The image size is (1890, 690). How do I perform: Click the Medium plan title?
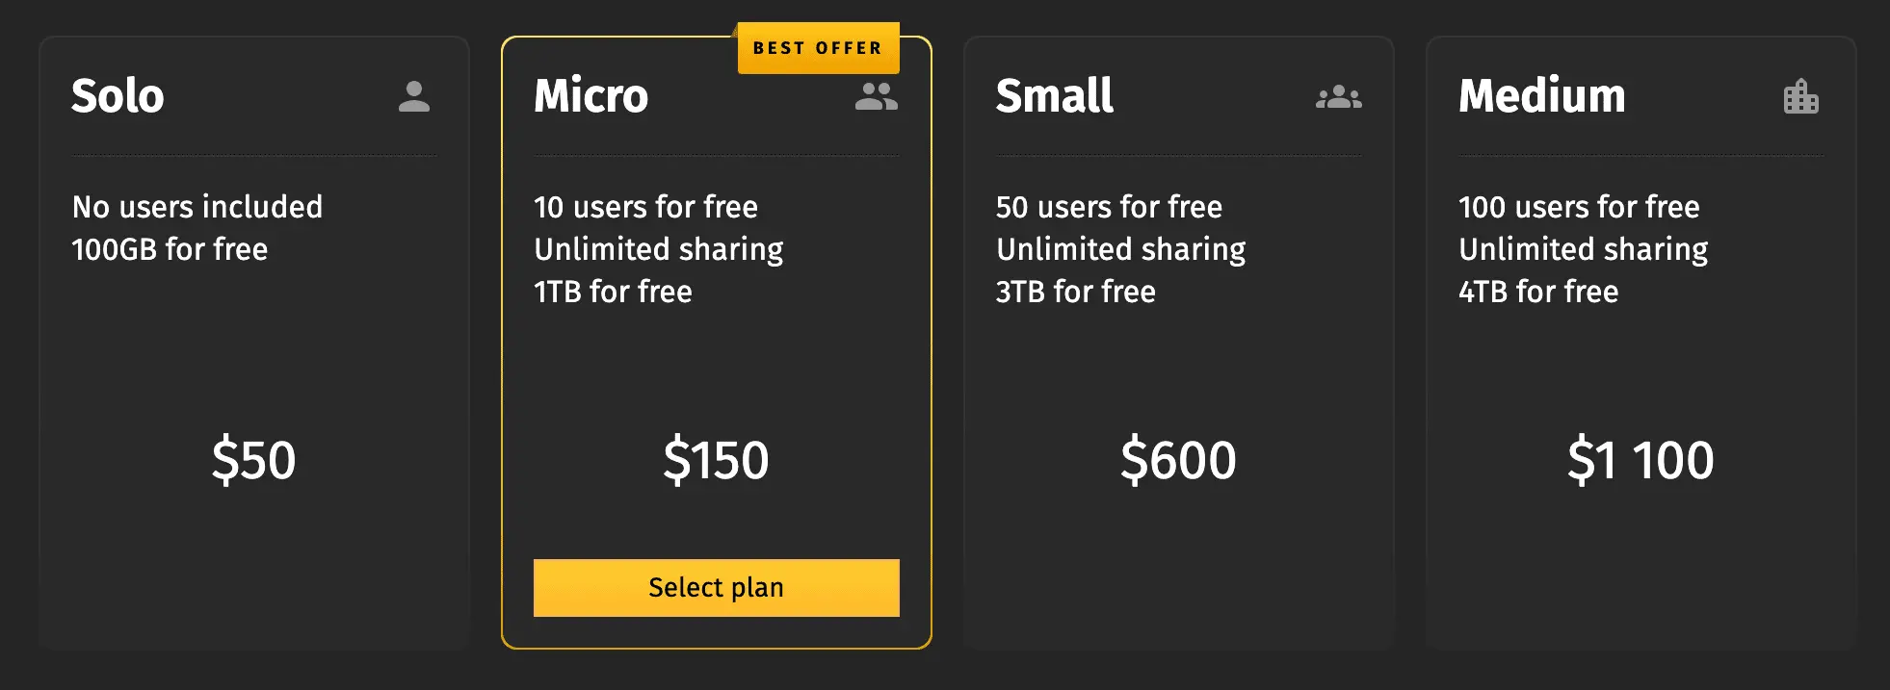point(1542,96)
